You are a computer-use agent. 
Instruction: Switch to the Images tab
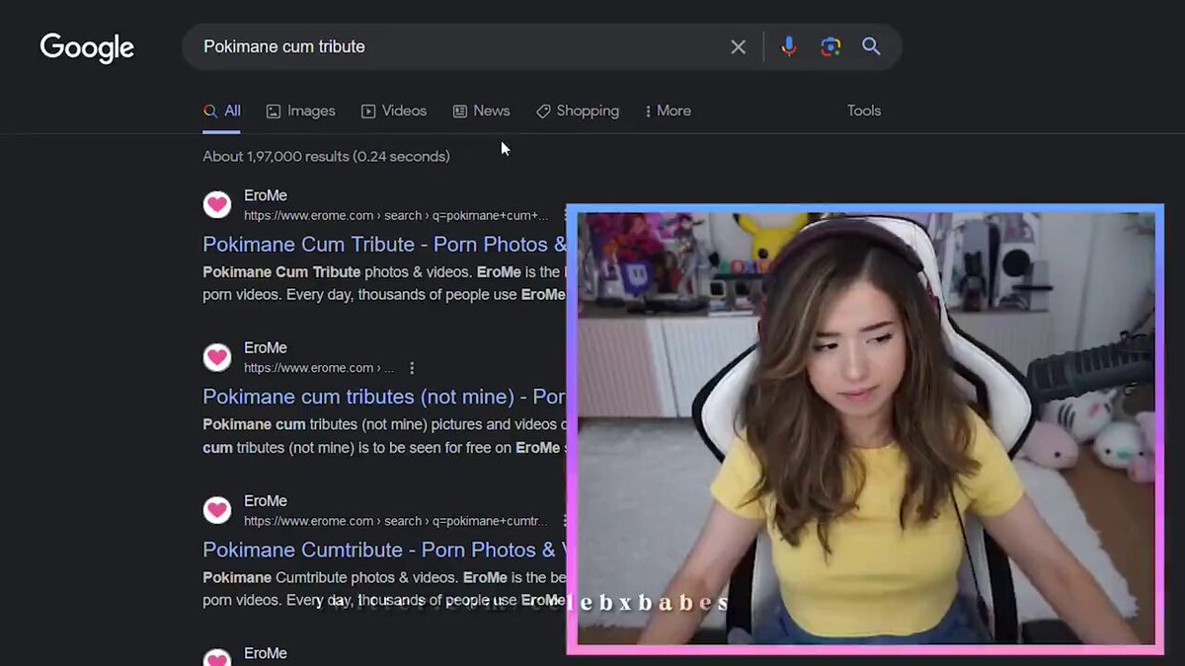pos(301,111)
